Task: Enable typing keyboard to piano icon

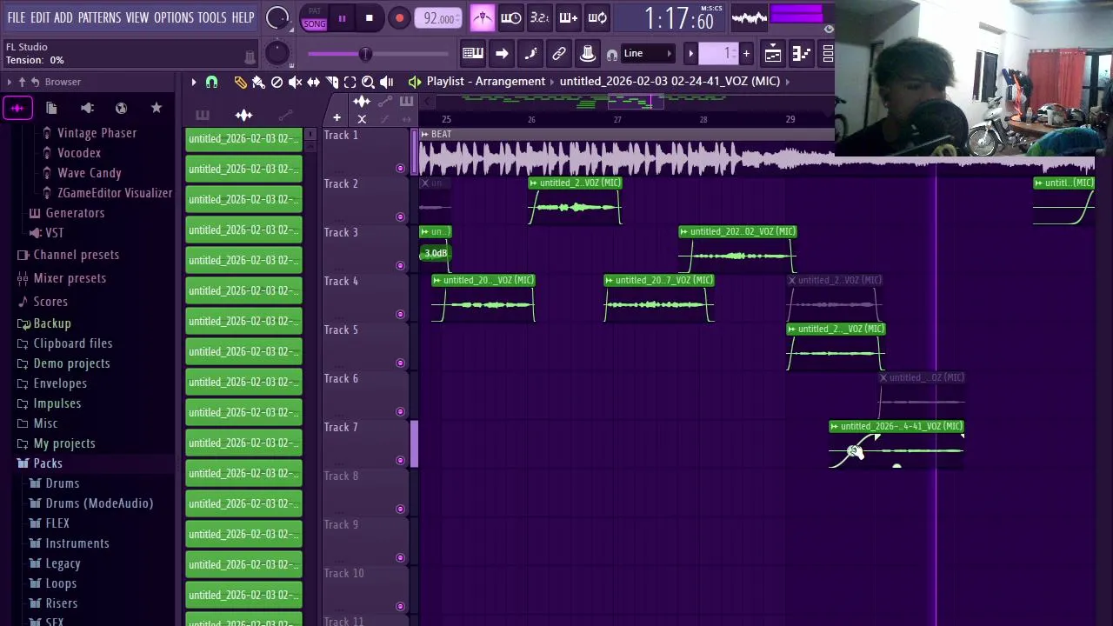Action: pos(473,54)
